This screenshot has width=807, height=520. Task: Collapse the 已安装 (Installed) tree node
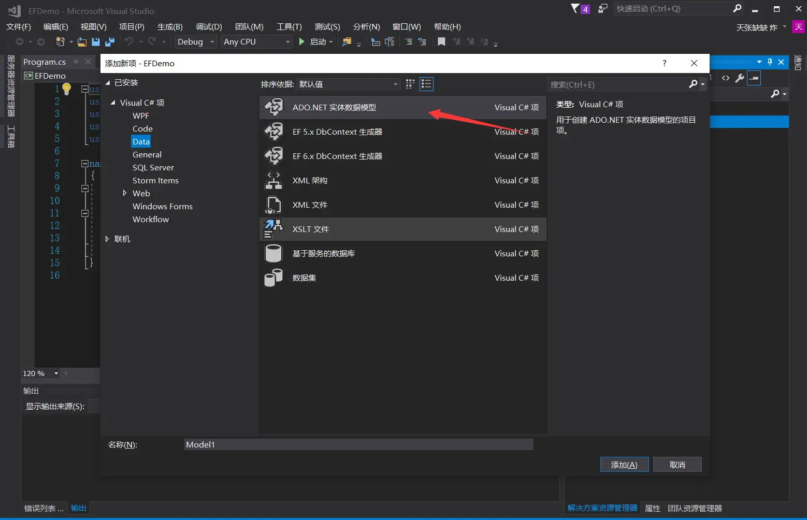click(108, 83)
